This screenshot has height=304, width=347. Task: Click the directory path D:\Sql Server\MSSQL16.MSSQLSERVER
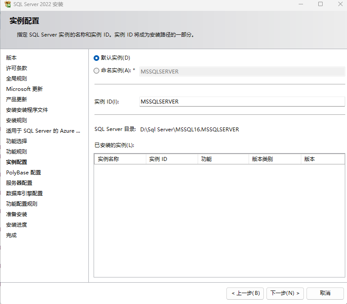click(x=190, y=130)
